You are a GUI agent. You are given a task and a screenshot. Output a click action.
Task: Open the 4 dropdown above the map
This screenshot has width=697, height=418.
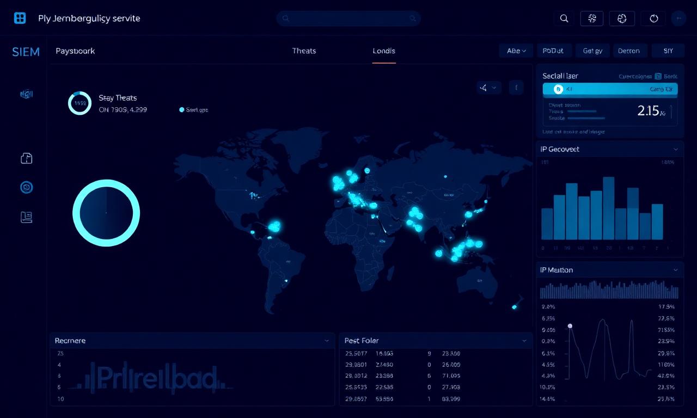point(488,87)
